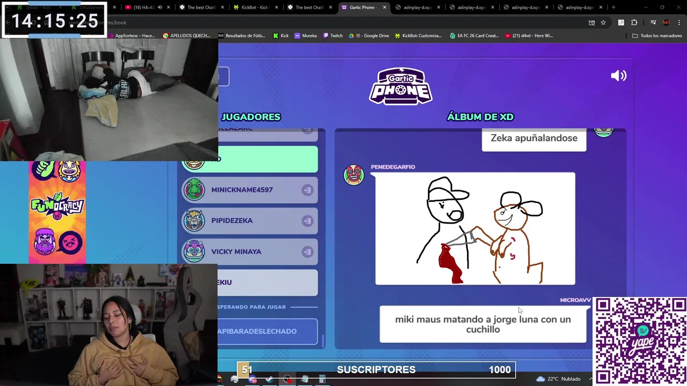
Task: Mute the Gartic Phone game sound
Action: pyautogui.click(x=618, y=76)
